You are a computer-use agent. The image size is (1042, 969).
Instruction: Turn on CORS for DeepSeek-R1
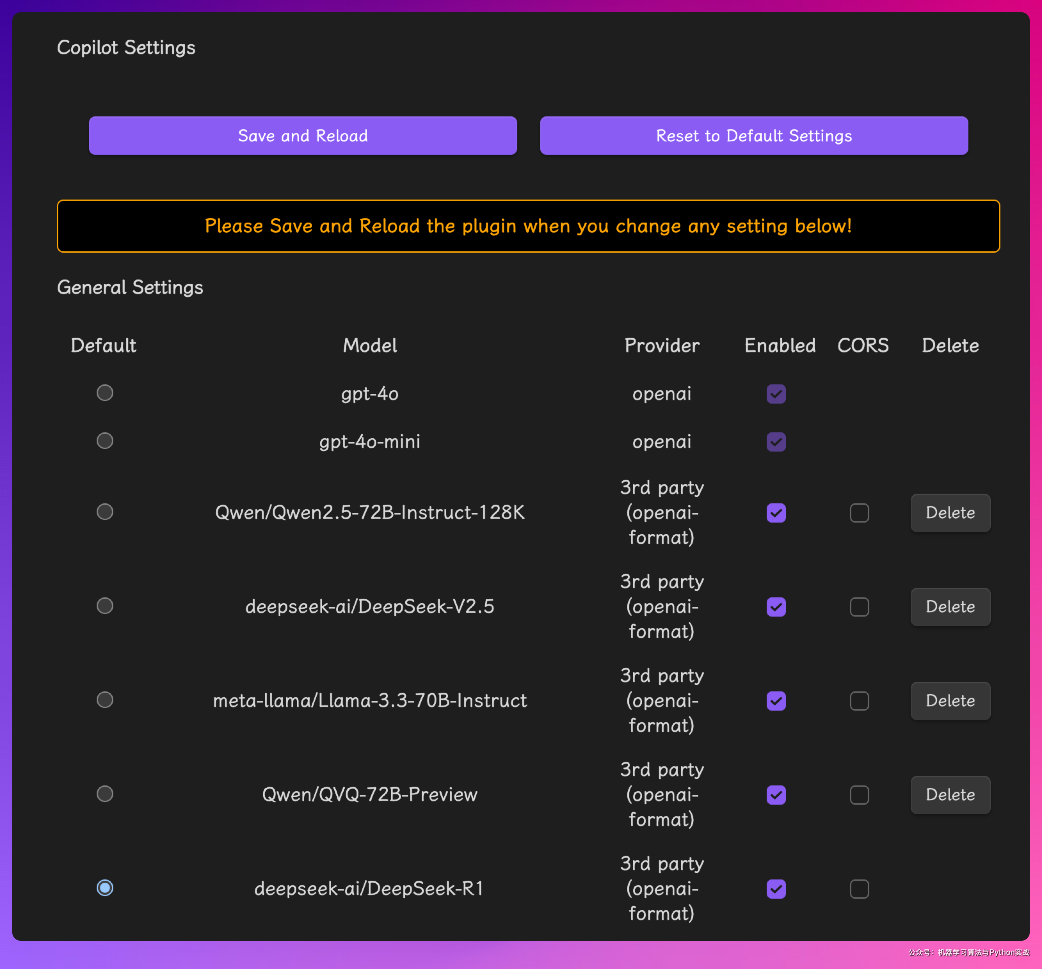click(859, 889)
